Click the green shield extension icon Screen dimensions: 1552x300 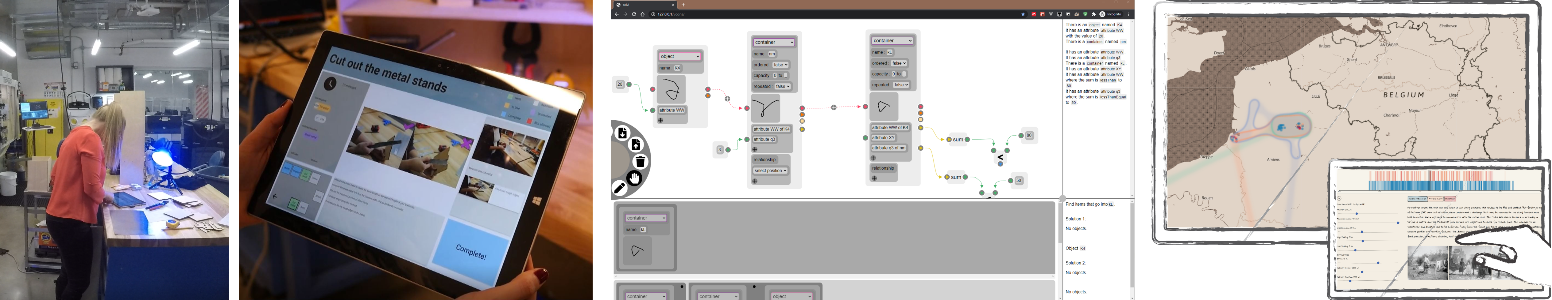1085,14
